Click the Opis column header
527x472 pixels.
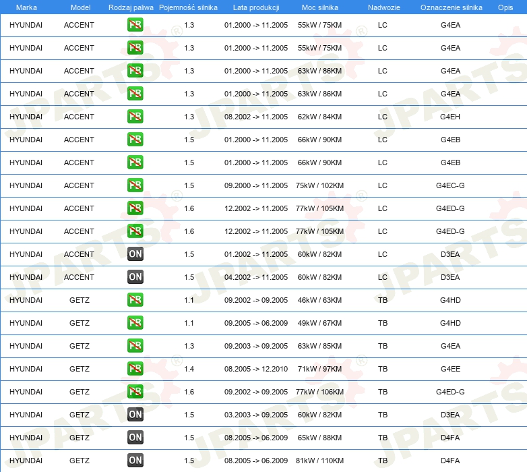tap(505, 7)
